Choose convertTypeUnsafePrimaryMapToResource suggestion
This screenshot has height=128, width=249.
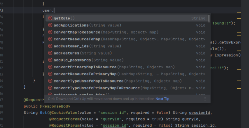(127, 88)
